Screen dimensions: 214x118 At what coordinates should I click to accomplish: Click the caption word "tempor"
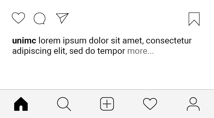(111, 51)
